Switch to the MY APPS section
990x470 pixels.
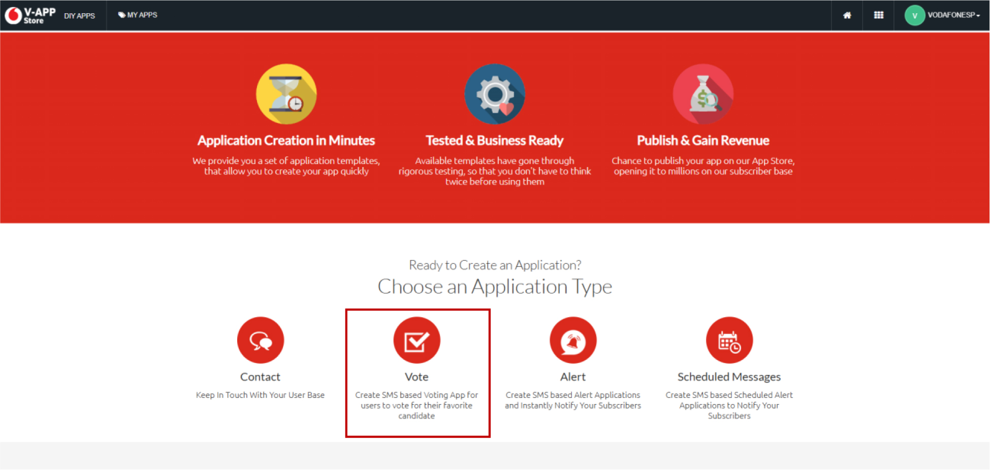click(x=142, y=15)
